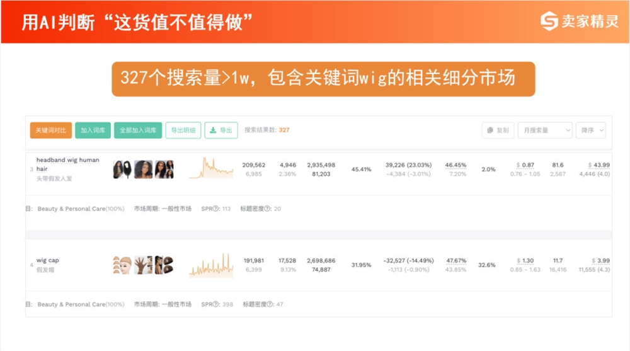Click the 加入词库 button
This screenshot has height=351, width=630.
[92, 130]
